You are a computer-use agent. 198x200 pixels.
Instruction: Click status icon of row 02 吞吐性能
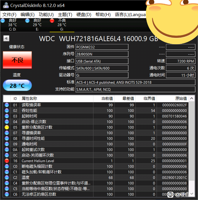click(7, 110)
